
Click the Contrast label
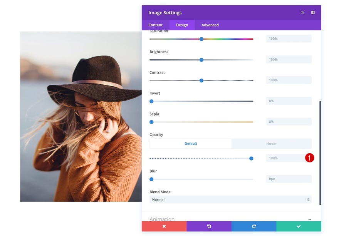157,72
